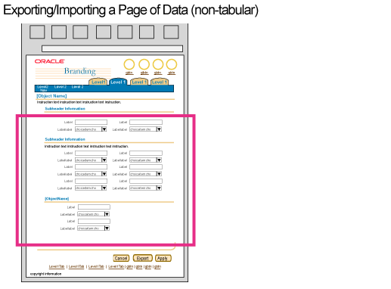
Task: Click the first Level1Tab footer link
Action: (x=57, y=266)
